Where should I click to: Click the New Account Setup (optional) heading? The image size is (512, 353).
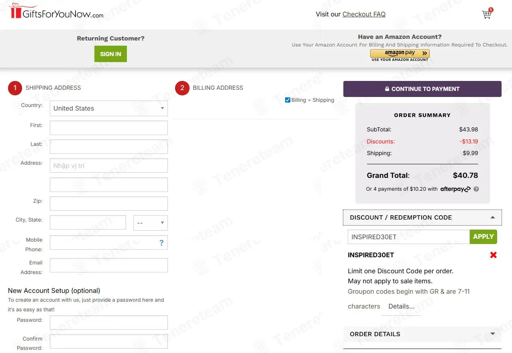[54, 290]
